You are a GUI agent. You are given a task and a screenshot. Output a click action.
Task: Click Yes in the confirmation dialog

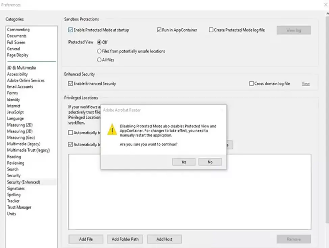pos(184,162)
